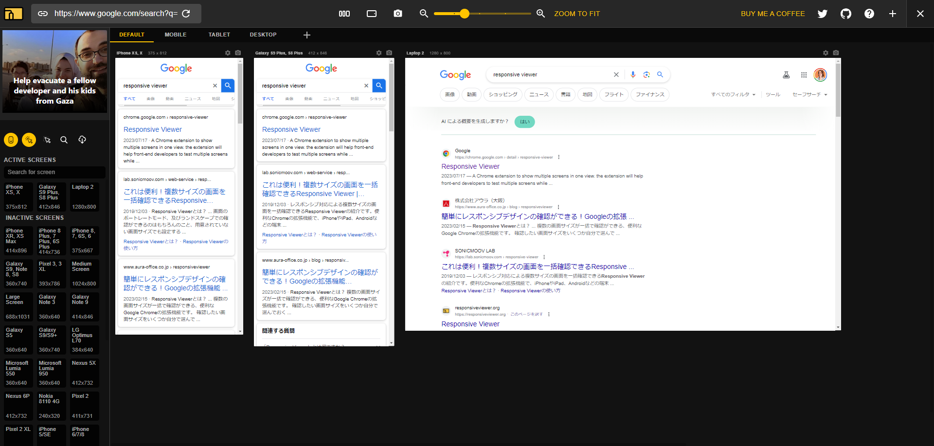
Task: Click the Twitter icon in the toolbar
Action: pyautogui.click(x=823, y=14)
